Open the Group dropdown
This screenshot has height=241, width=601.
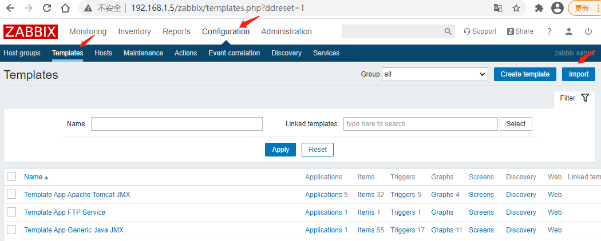click(434, 74)
